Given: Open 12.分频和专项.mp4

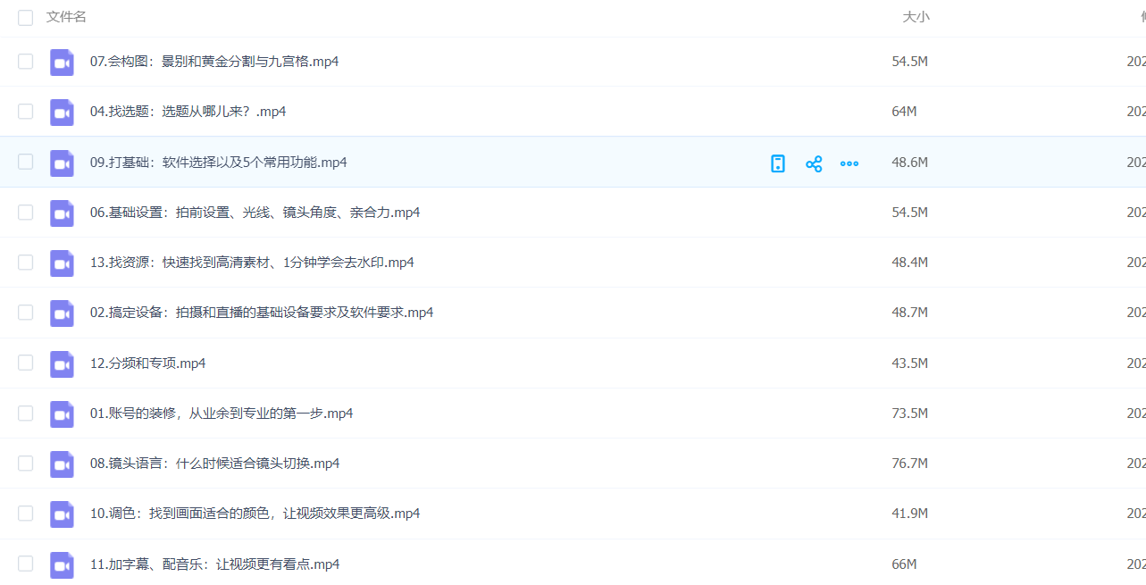Looking at the screenshot, I should [x=148, y=364].
